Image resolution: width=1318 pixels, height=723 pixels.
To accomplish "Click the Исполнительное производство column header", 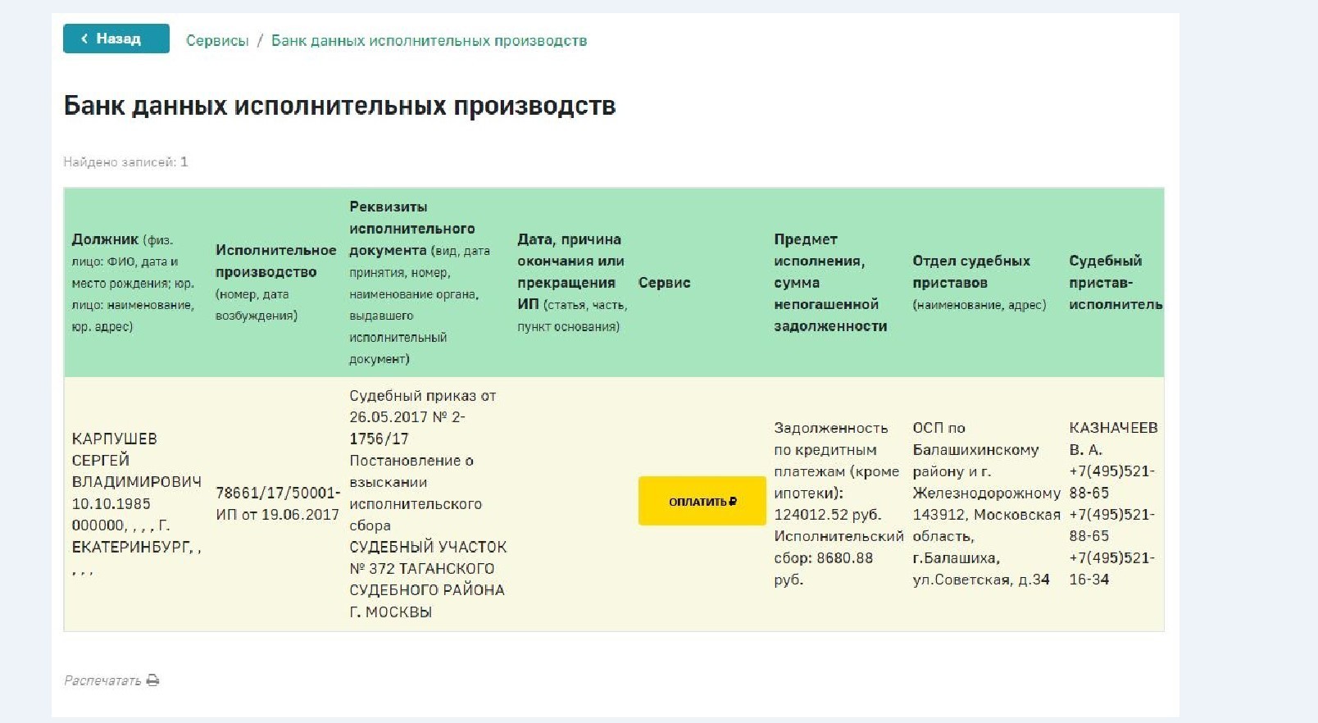I will point(275,261).
